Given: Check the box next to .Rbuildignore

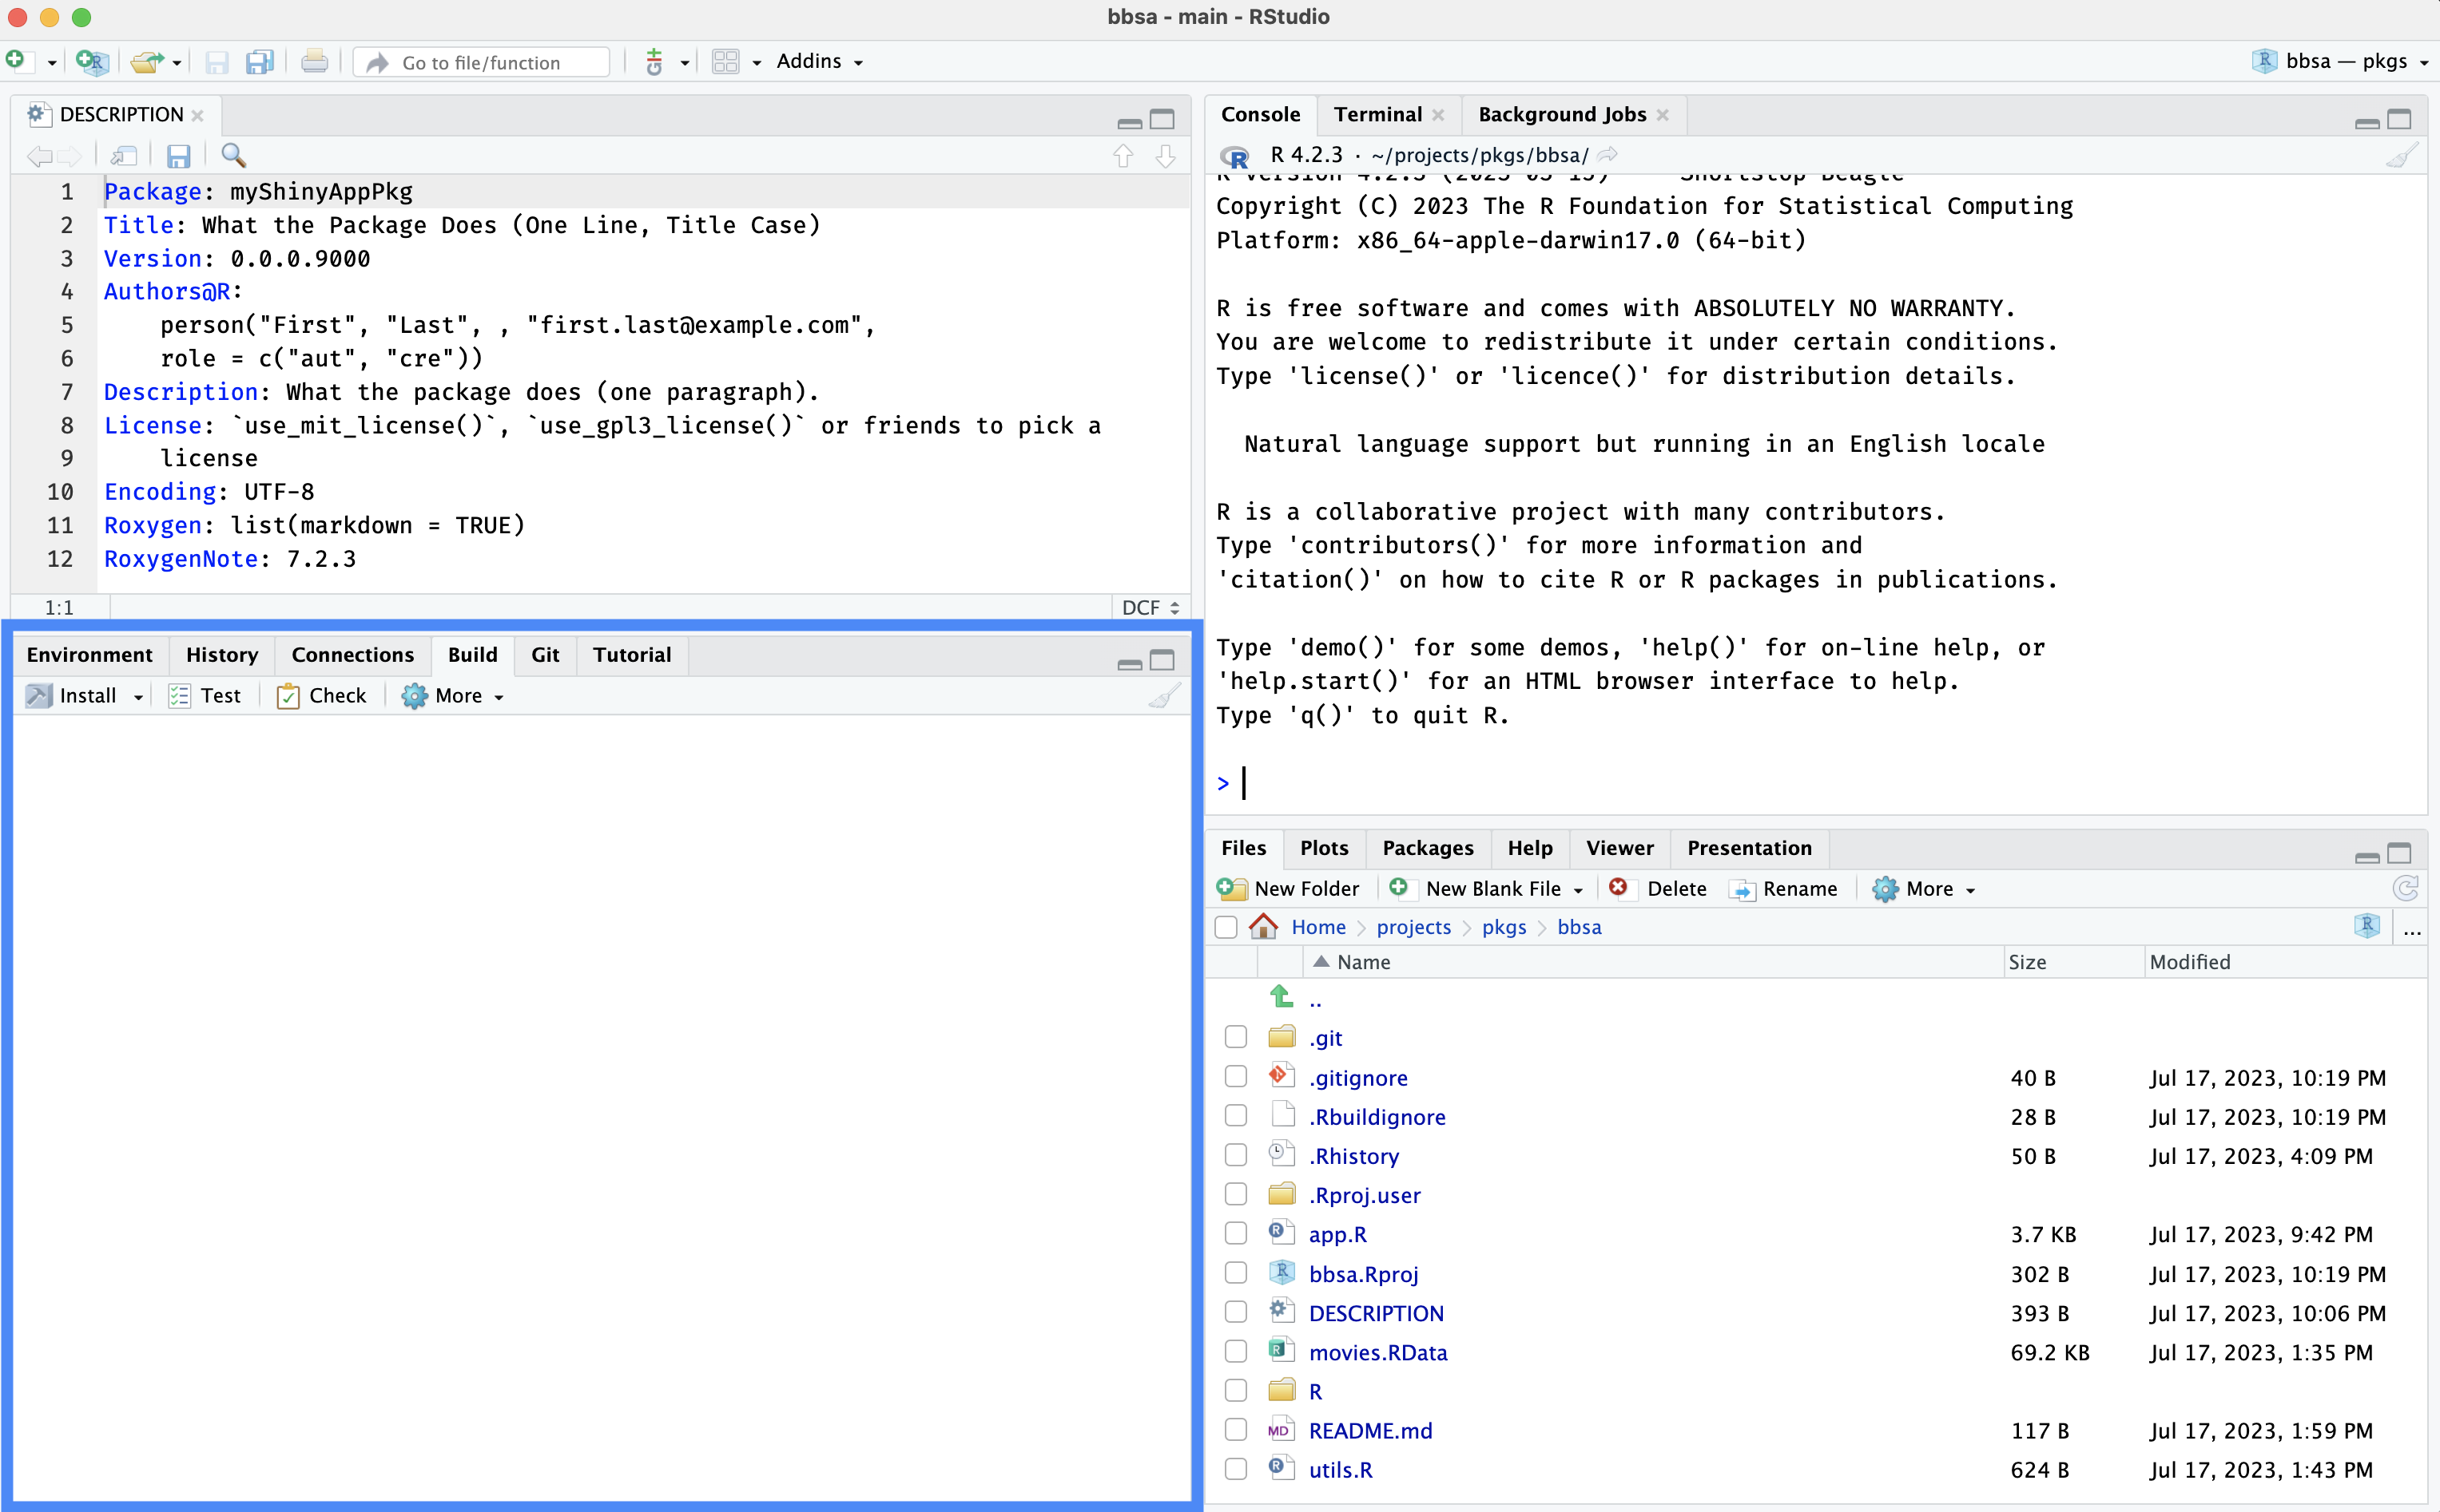Looking at the screenshot, I should pos(1236,1115).
